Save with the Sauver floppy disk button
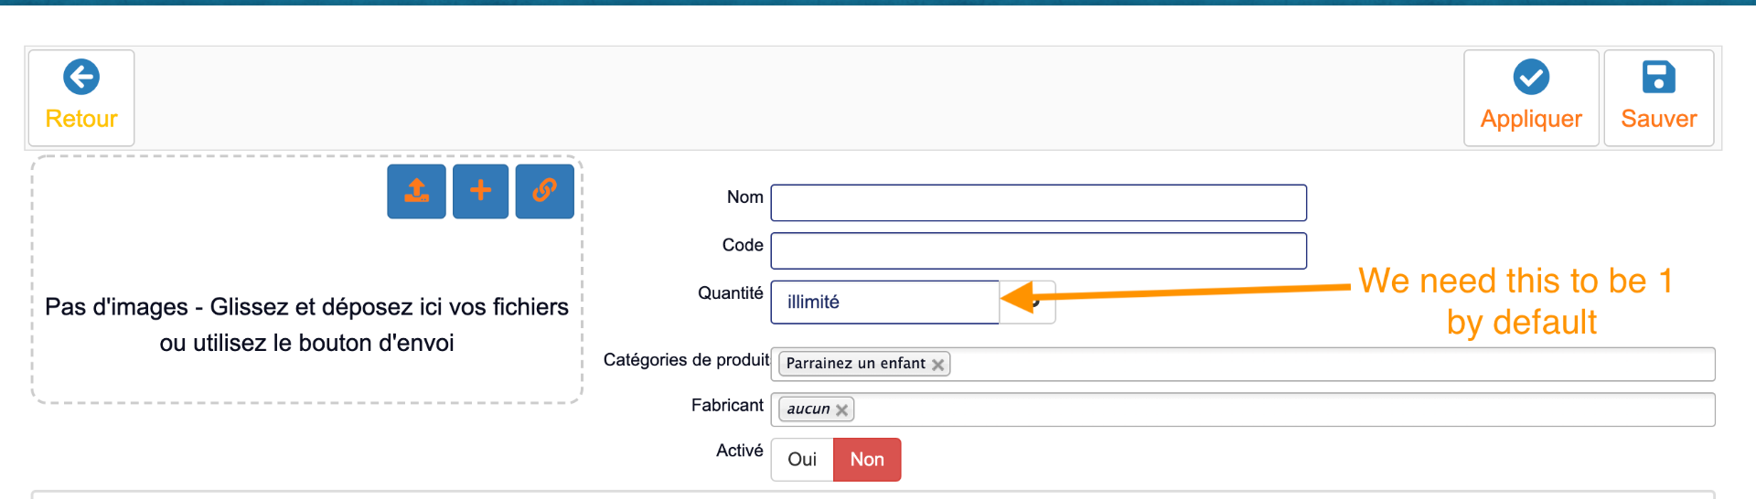 click(x=1658, y=97)
